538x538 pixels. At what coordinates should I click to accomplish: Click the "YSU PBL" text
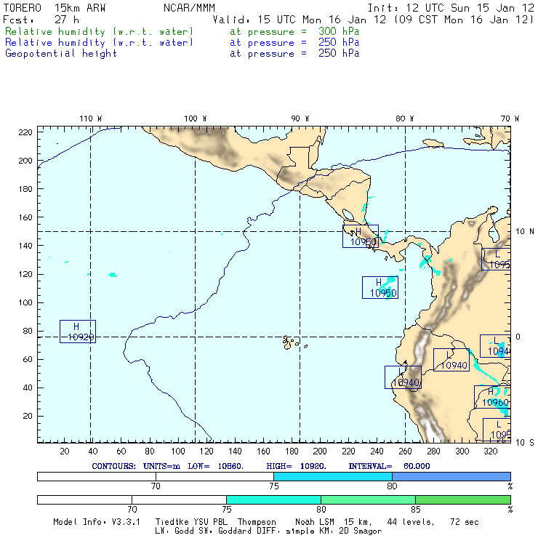[x=209, y=522]
